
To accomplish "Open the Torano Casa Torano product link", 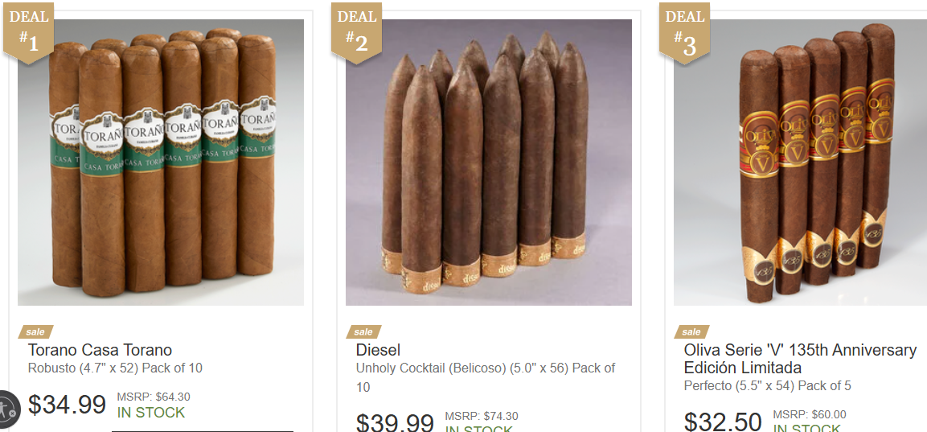I will (100, 350).
